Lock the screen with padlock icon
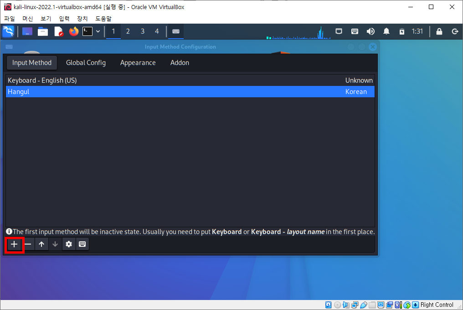 click(439, 31)
